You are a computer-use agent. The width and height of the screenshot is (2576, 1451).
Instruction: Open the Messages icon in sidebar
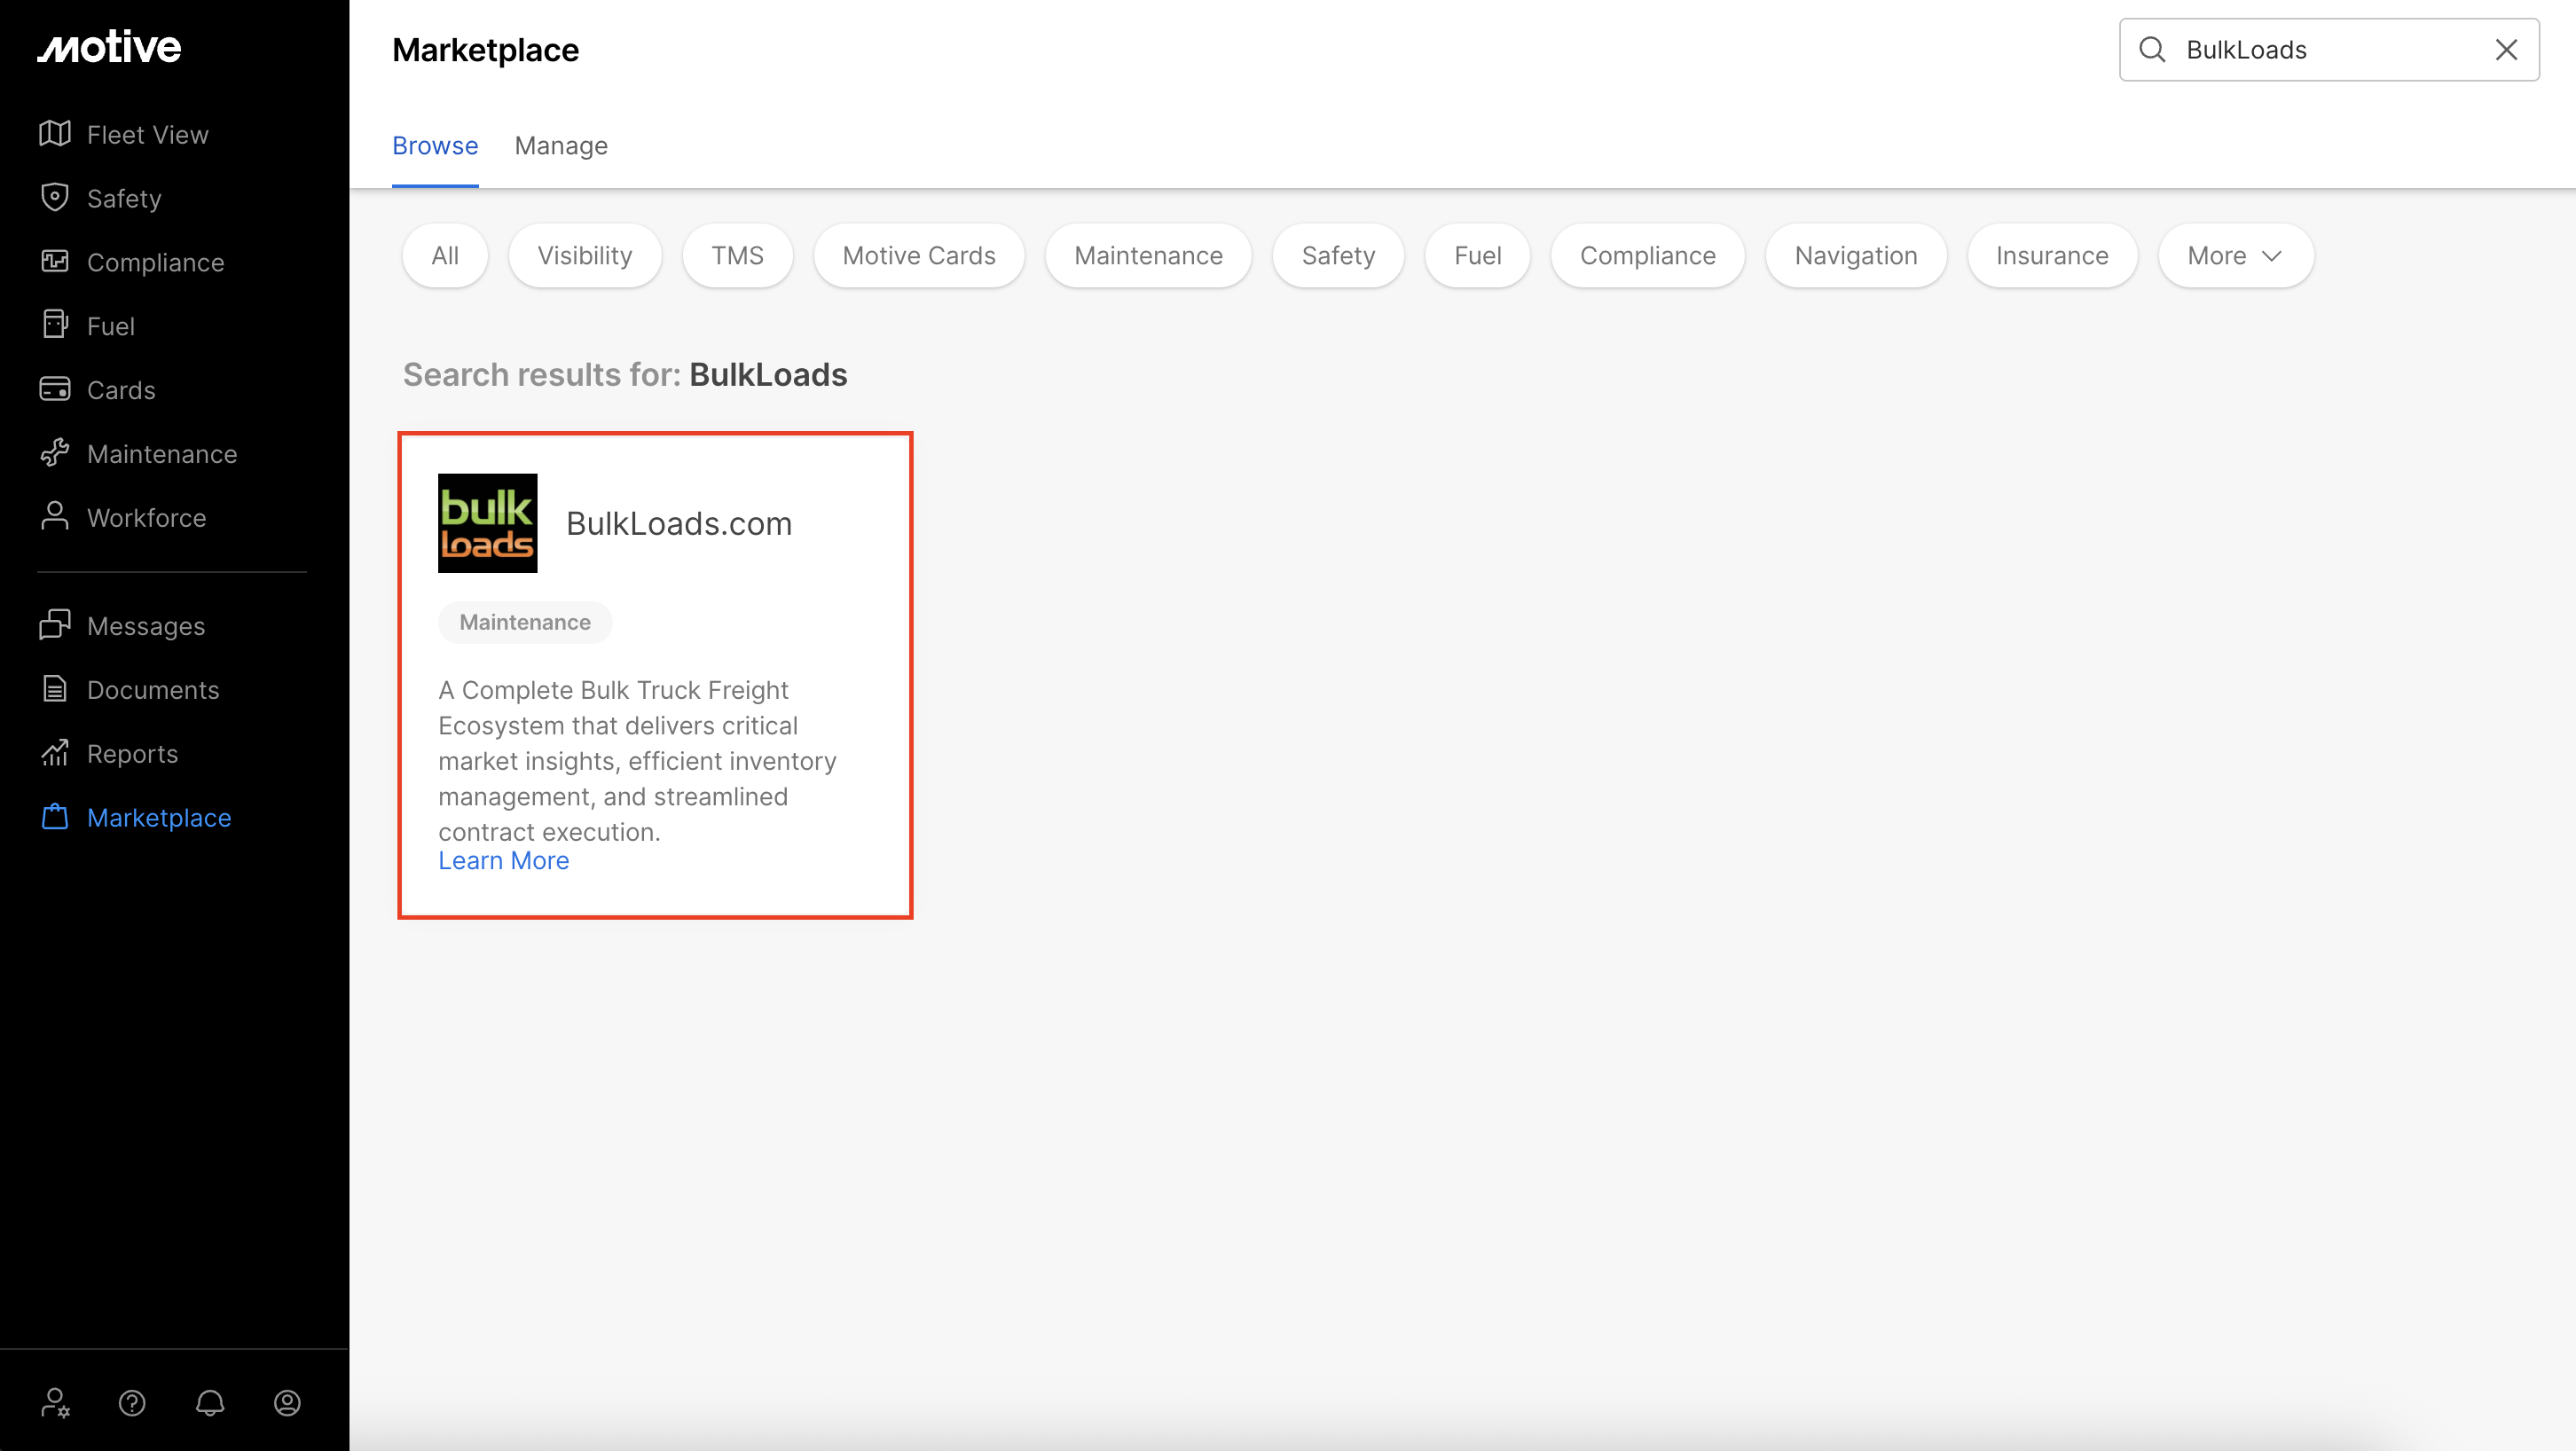tap(54, 625)
